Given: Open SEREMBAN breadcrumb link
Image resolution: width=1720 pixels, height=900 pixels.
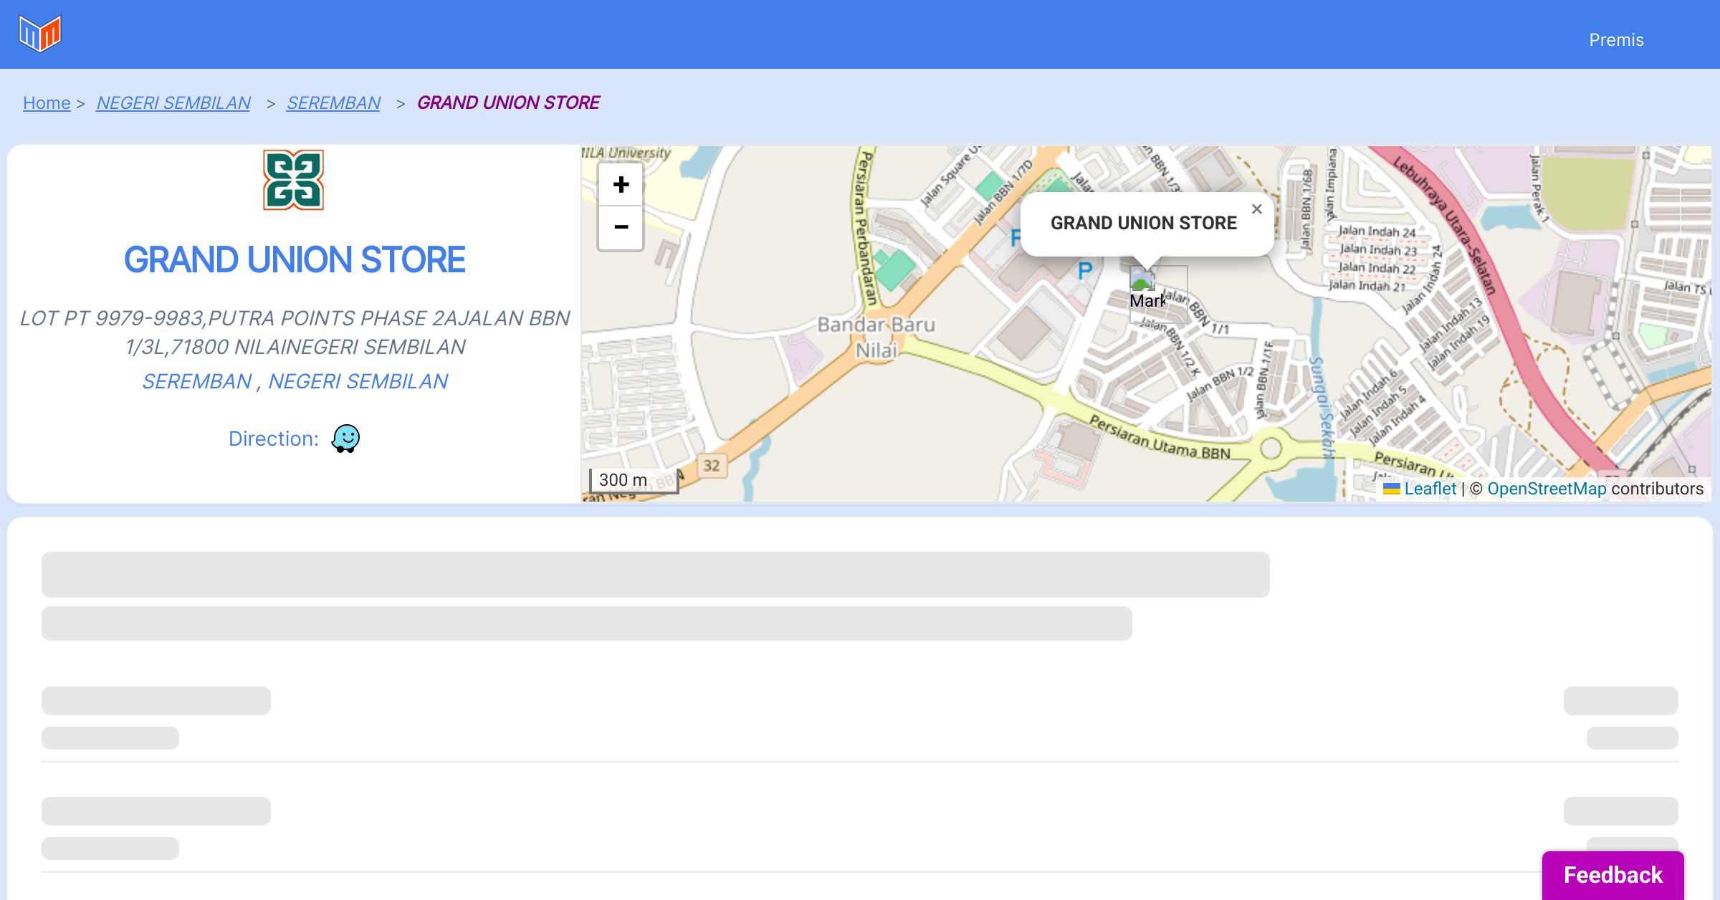Looking at the screenshot, I should tap(333, 103).
